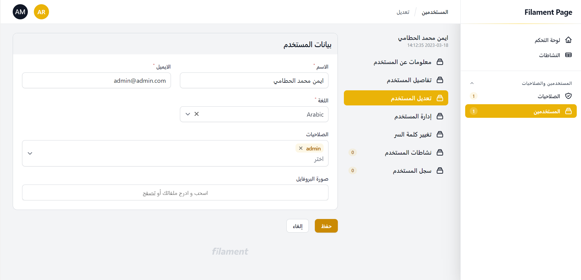The image size is (581, 280).
Task: Open the language dropdown chevron
Action: [x=188, y=114]
